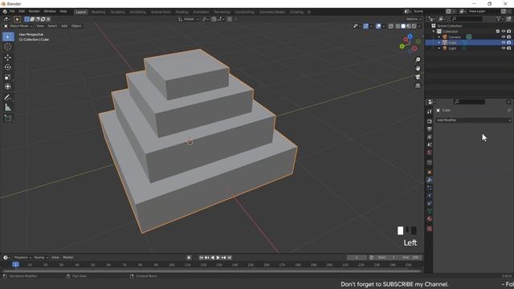Viewport: 514px width, 289px height.
Task: Click the pan view hand icon
Action: [x=418, y=68]
